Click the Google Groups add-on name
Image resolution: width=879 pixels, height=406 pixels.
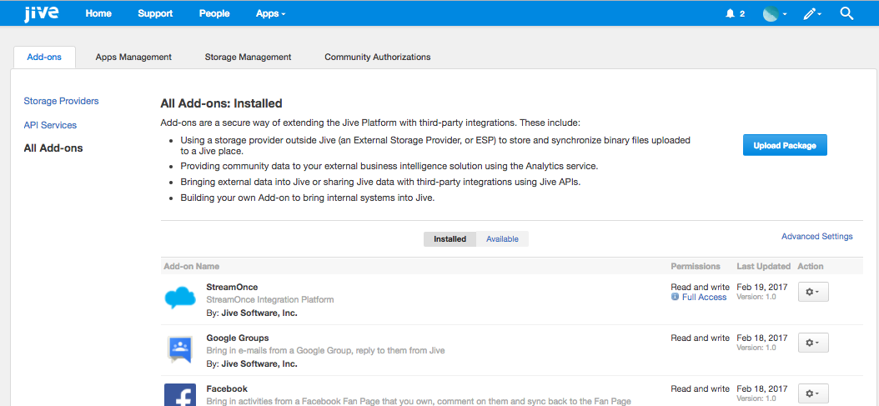[238, 338]
